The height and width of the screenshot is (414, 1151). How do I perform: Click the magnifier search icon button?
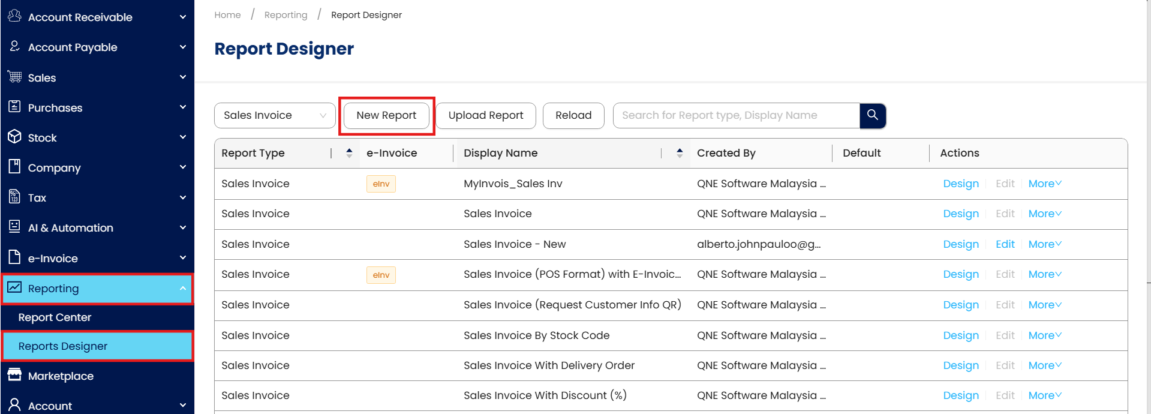pos(872,115)
